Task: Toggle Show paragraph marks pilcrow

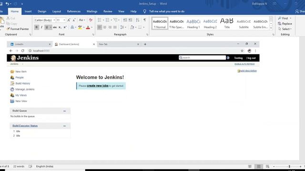Action: (145, 20)
